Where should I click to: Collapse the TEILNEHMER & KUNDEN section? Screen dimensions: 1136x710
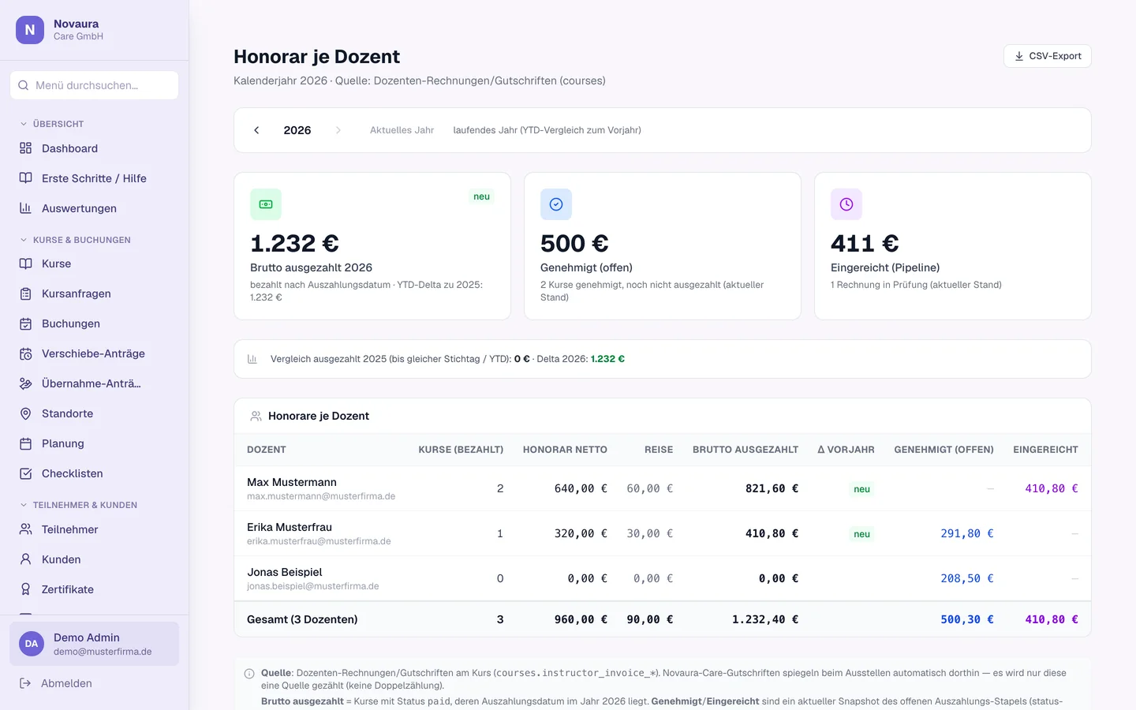point(78,505)
